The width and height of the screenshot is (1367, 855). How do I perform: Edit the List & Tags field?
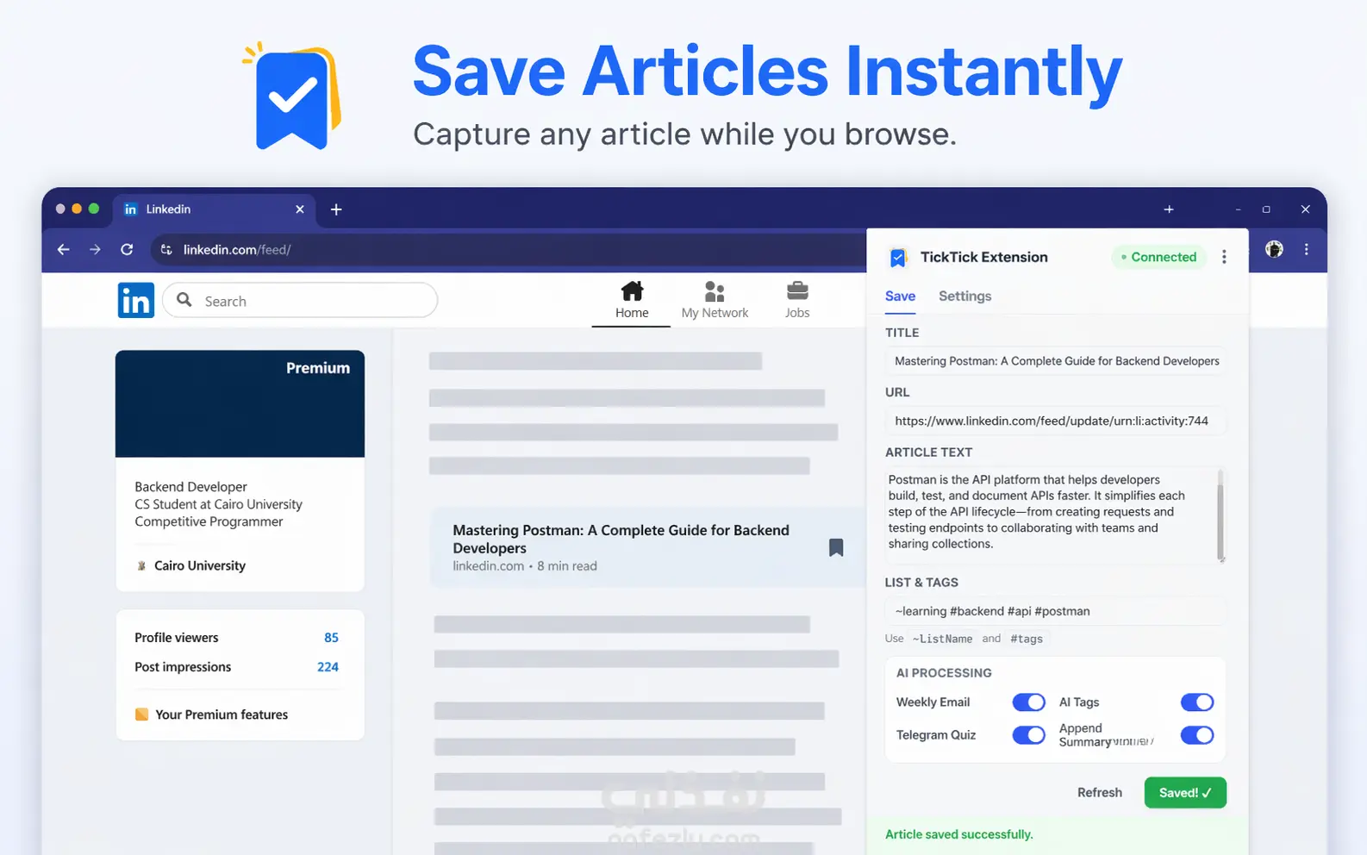coord(1055,611)
